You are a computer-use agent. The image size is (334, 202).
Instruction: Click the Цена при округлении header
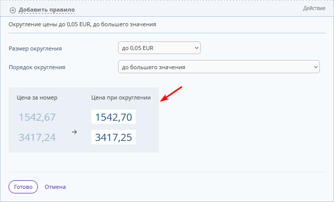click(x=121, y=97)
